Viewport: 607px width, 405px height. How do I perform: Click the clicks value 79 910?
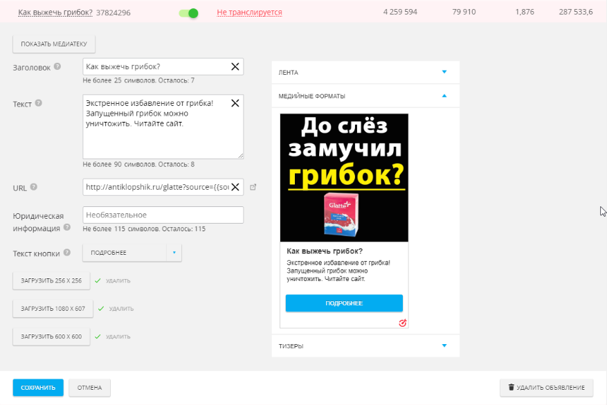point(464,12)
